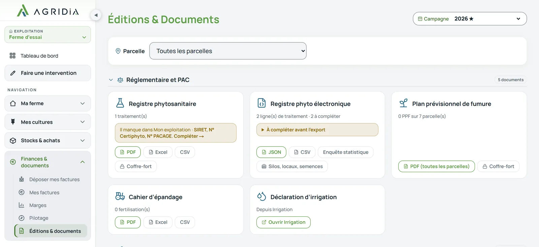539x247 pixels.
Task: Export Cahier d'épandage as CSV
Action: 185,222
